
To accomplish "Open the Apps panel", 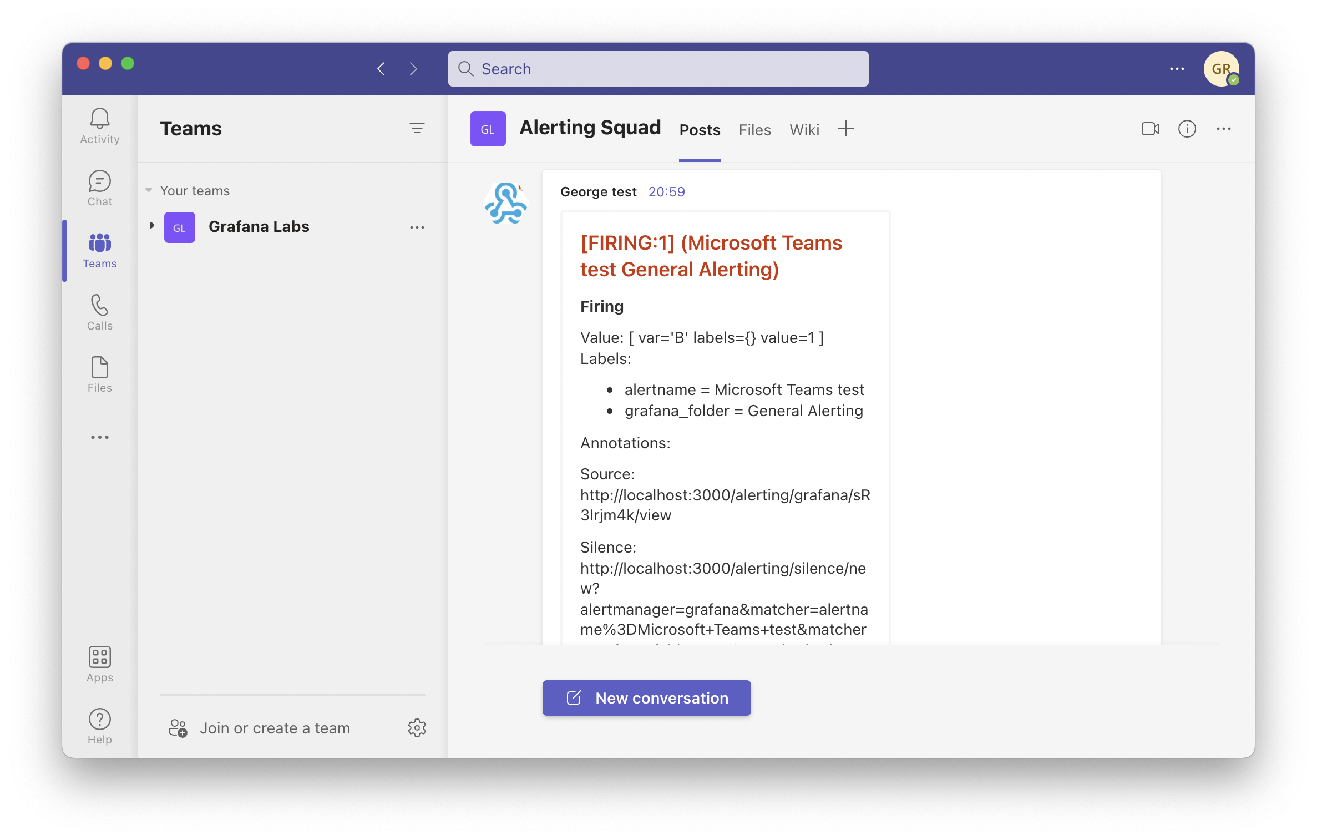I will [x=99, y=664].
